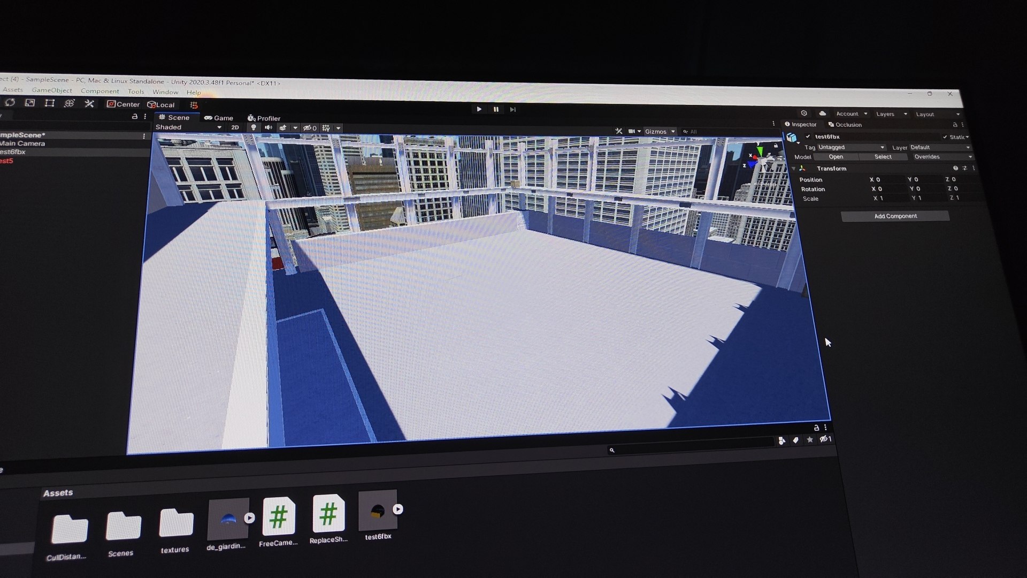Advance one frame with the Step button

(x=513, y=110)
